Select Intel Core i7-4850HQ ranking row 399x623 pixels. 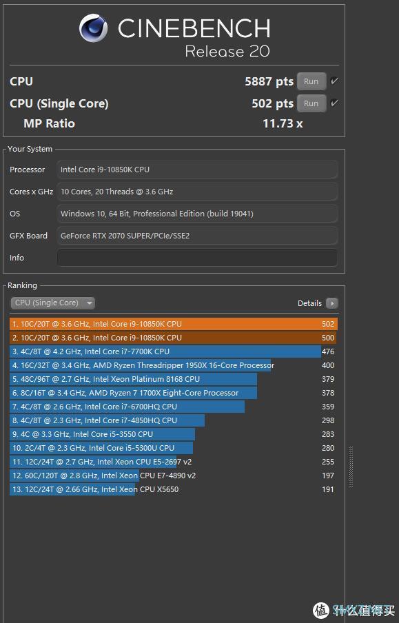[x=174, y=420]
